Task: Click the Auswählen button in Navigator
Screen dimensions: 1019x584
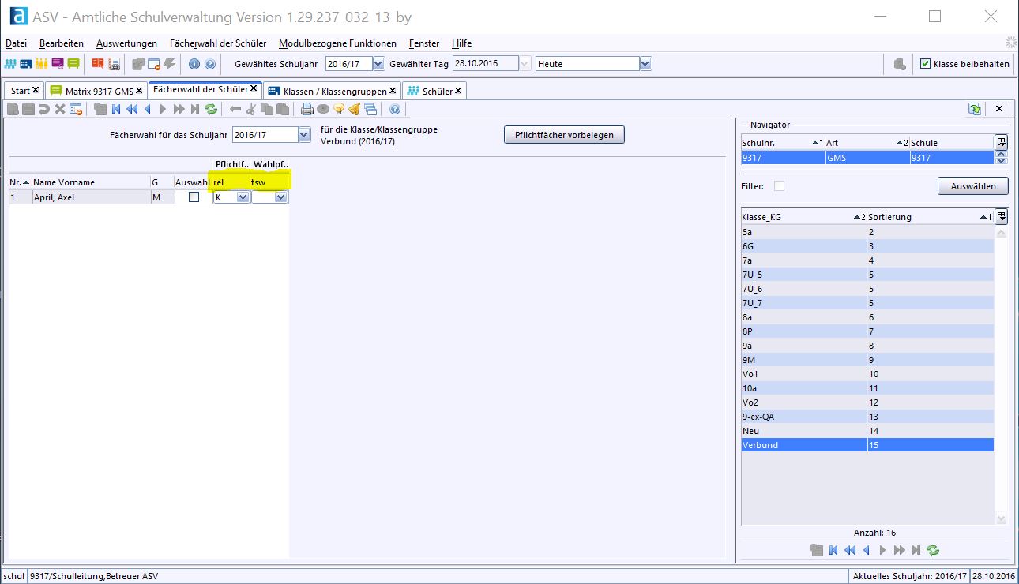Action: 973,186
